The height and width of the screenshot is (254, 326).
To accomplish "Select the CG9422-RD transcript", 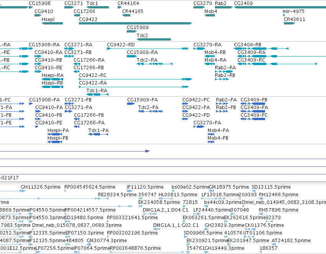I will [147, 49].
